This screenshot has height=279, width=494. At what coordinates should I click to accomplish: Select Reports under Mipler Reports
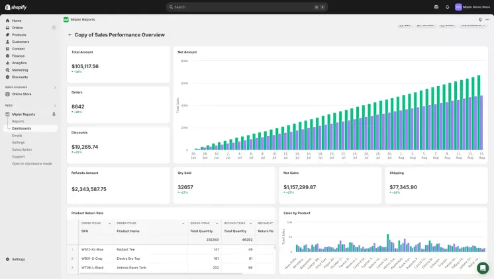click(x=18, y=121)
